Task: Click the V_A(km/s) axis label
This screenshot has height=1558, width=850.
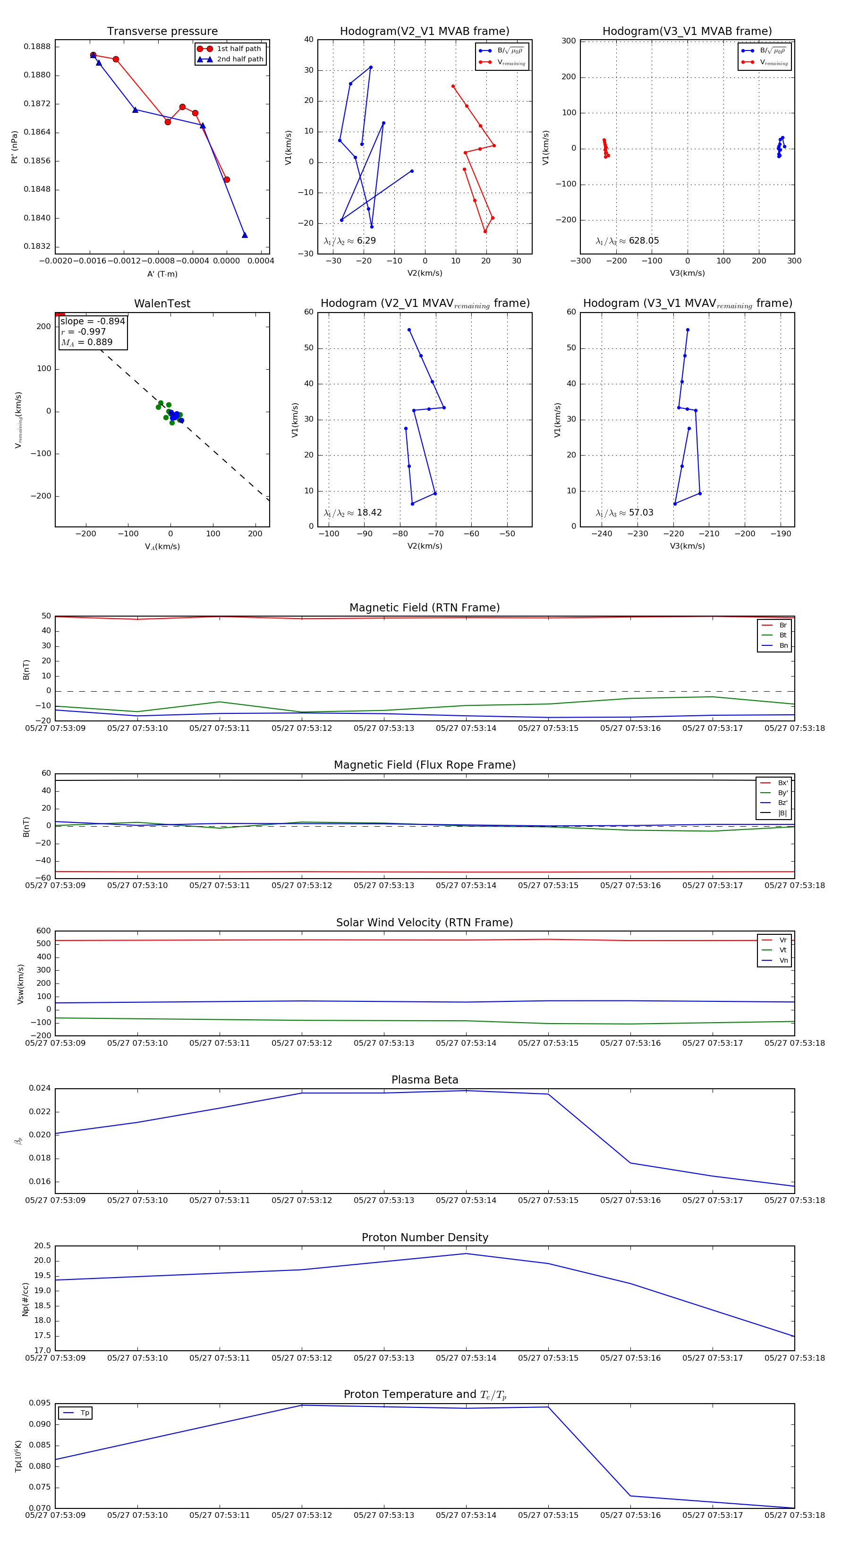Action: coord(162,547)
